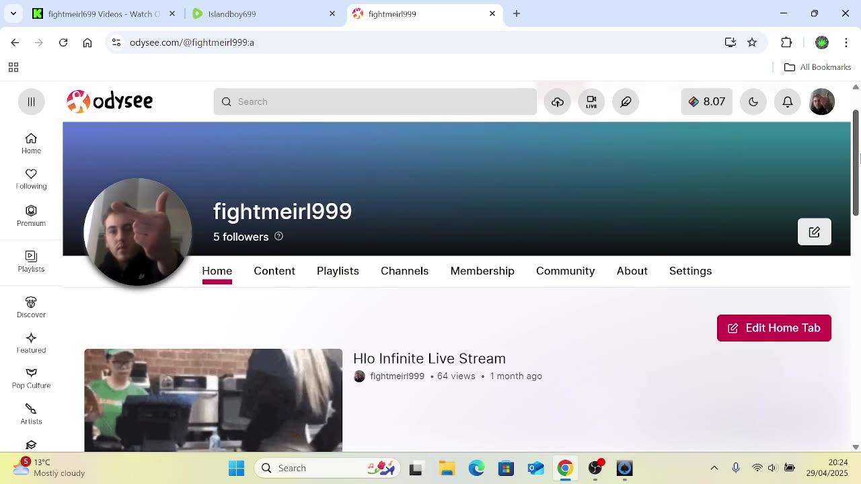The height and width of the screenshot is (484, 861).
Task: Open Pop Culture in the sidebar
Action: point(31,378)
